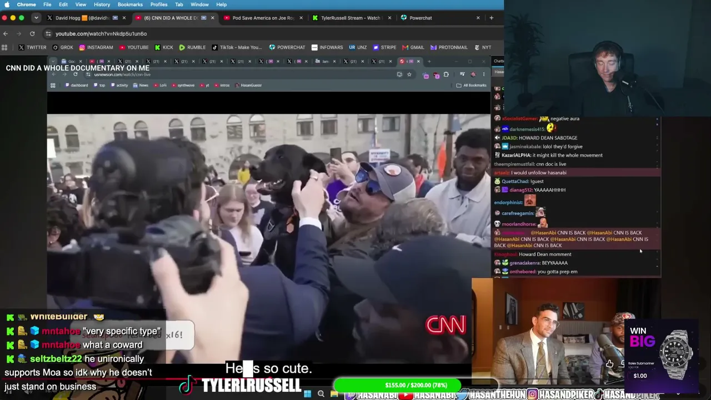The image size is (711, 400).
Task: View site information icon in address bar
Action: point(48,34)
